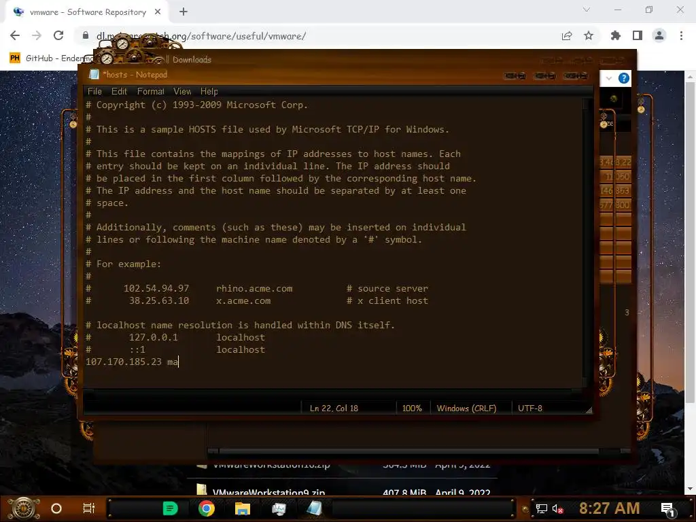Open the Help menu in Notepad
This screenshot has width=696, height=522.
click(x=209, y=92)
